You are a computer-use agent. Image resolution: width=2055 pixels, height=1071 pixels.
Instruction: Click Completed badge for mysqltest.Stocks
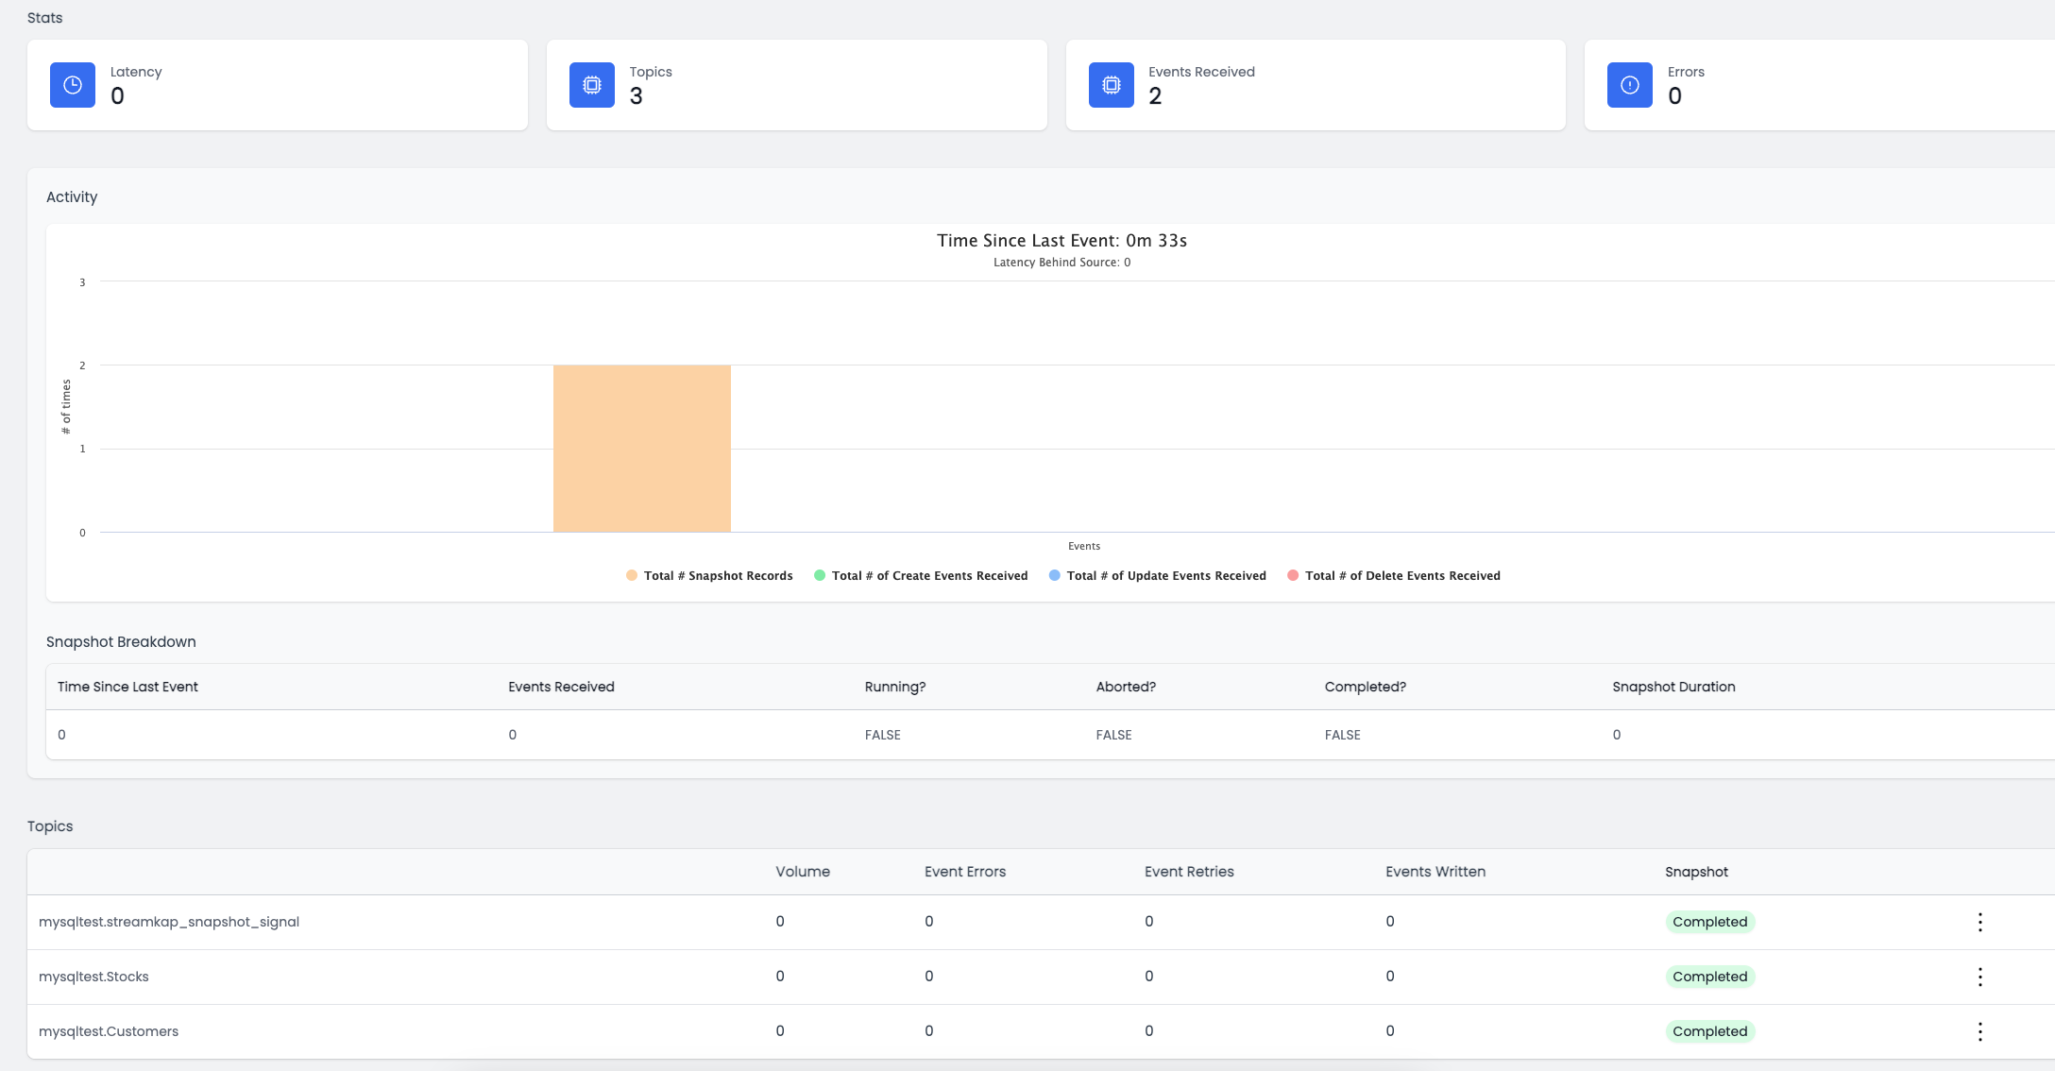click(1709, 977)
